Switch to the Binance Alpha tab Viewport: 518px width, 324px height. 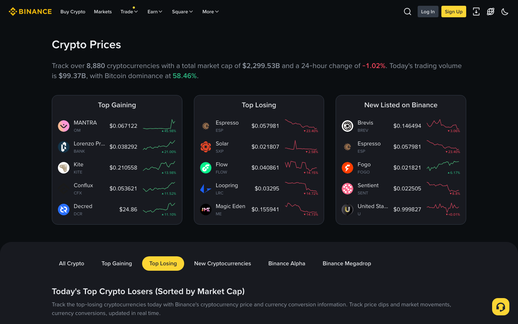[287, 264]
